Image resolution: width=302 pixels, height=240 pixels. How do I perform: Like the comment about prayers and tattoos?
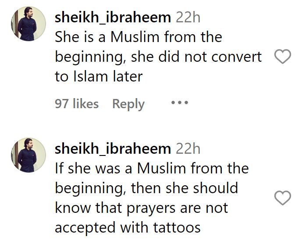(282, 198)
